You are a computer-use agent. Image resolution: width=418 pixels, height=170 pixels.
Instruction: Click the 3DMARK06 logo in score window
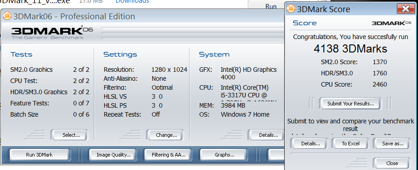tap(392, 23)
